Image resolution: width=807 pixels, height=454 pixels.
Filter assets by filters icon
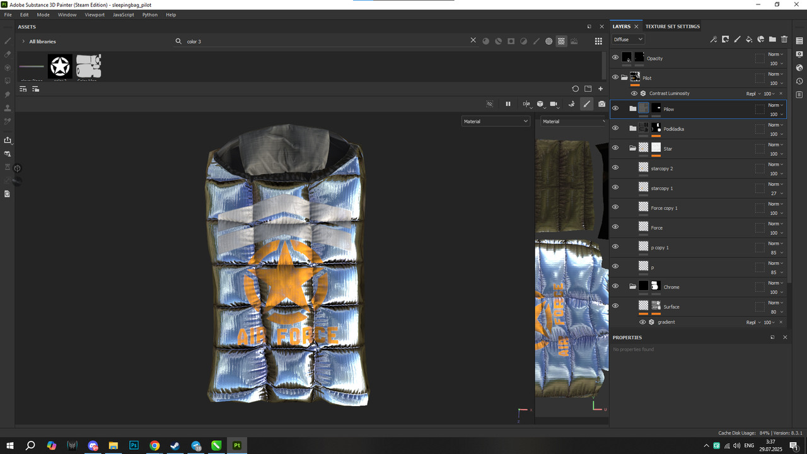point(523,41)
